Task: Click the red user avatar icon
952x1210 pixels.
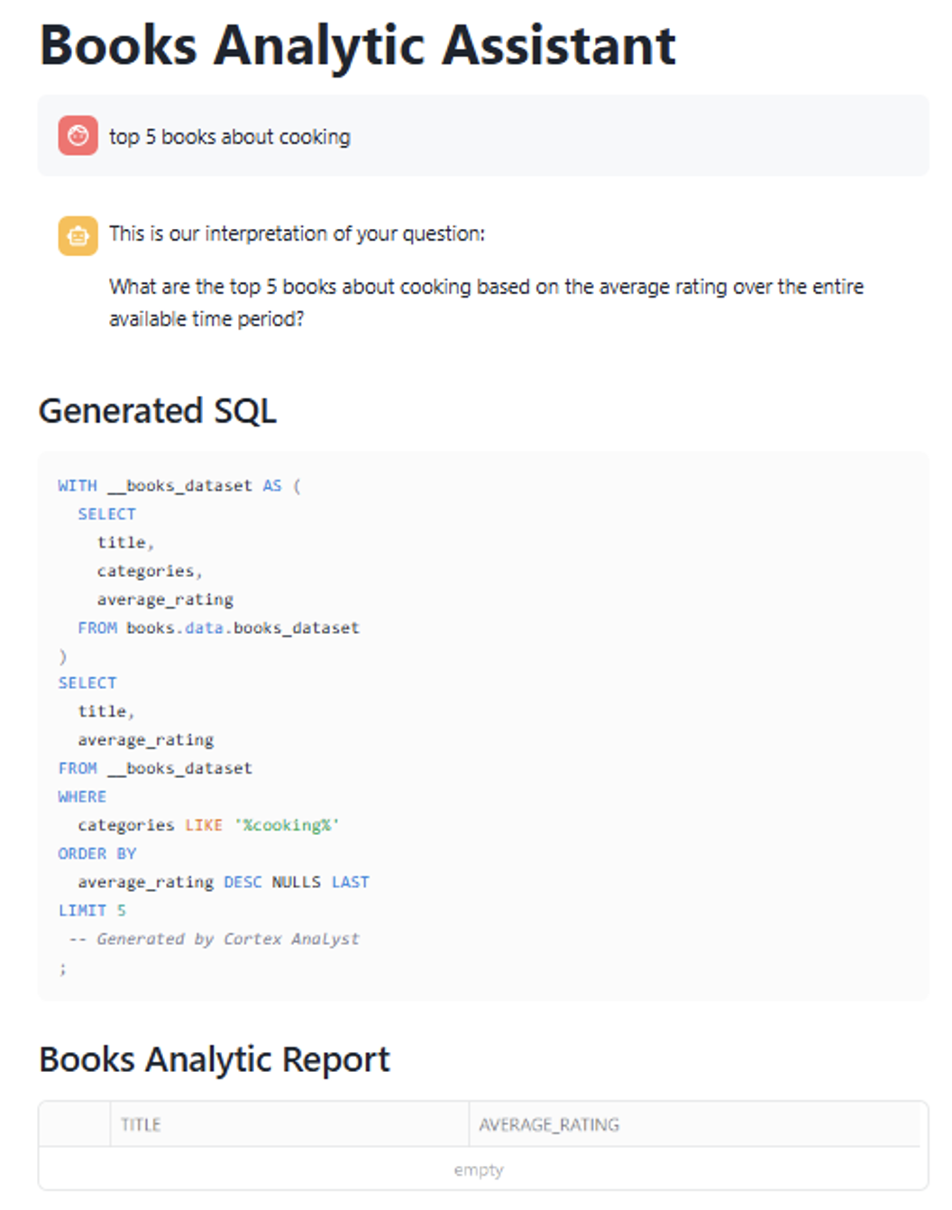Action: (x=78, y=136)
